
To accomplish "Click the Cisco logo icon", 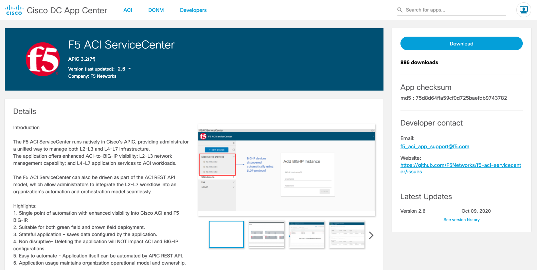I will click(14, 10).
